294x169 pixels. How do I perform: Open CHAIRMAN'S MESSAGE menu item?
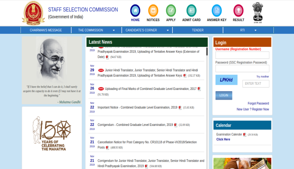coord(46,30)
